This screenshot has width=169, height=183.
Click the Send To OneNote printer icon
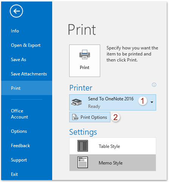pos(76,102)
